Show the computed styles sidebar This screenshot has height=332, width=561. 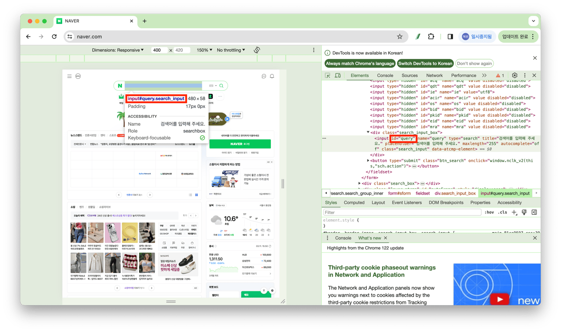pos(534,212)
